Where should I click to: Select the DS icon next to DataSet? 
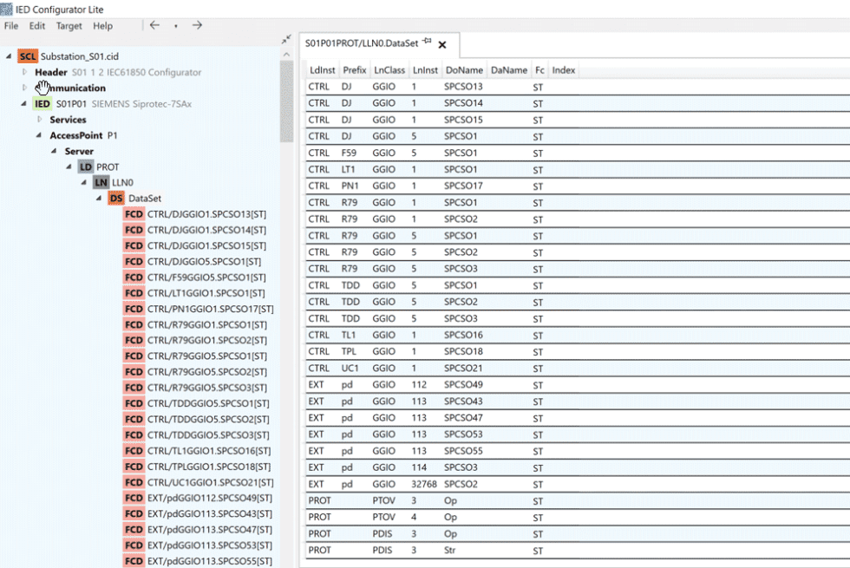click(116, 198)
